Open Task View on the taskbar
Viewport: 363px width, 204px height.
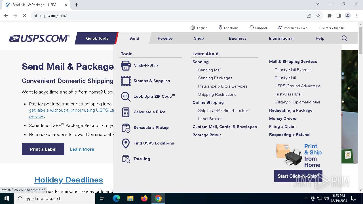click(x=102, y=198)
